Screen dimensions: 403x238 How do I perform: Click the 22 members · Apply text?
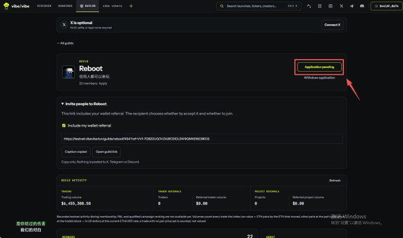93,83
